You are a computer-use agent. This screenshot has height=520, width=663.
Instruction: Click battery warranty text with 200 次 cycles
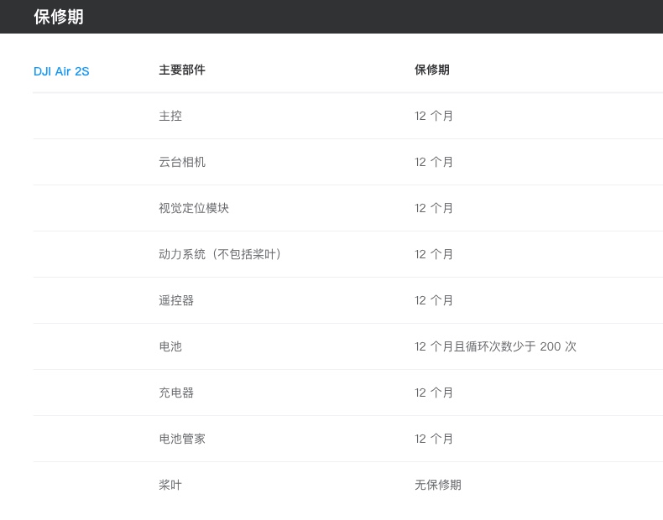click(x=495, y=346)
